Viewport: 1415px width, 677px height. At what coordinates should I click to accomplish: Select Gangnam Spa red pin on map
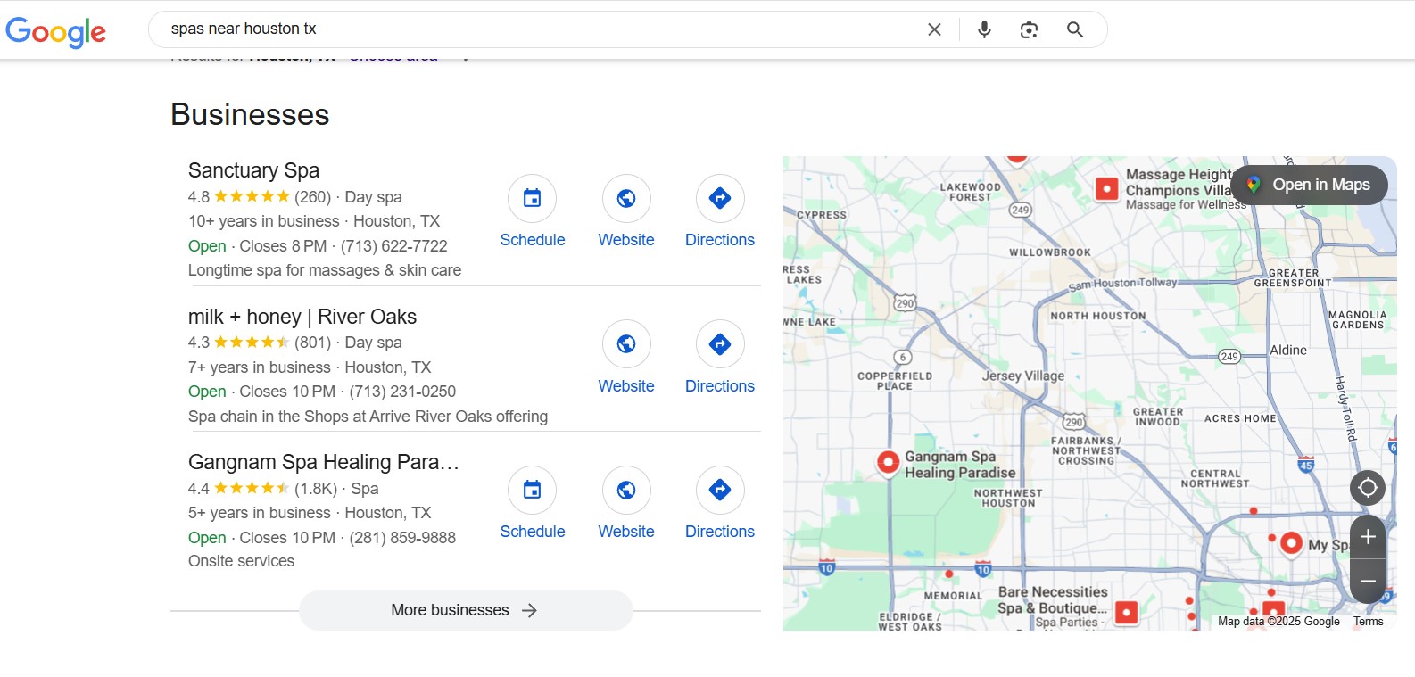click(888, 462)
